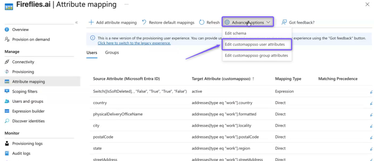Click the Provisioning logs person icon
The height and width of the screenshot is (161, 374).
pos(7,143)
